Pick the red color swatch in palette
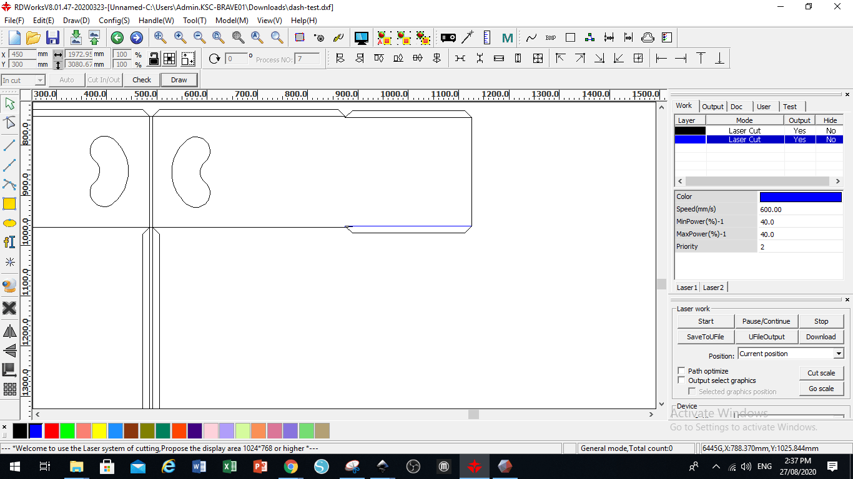The height and width of the screenshot is (479, 853). coord(52,431)
